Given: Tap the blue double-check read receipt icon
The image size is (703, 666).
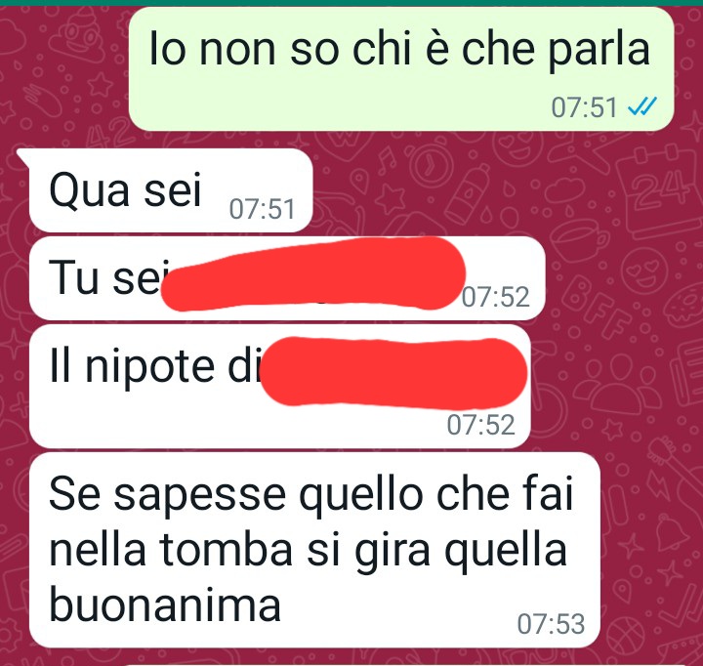Looking at the screenshot, I should [x=642, y=106].
